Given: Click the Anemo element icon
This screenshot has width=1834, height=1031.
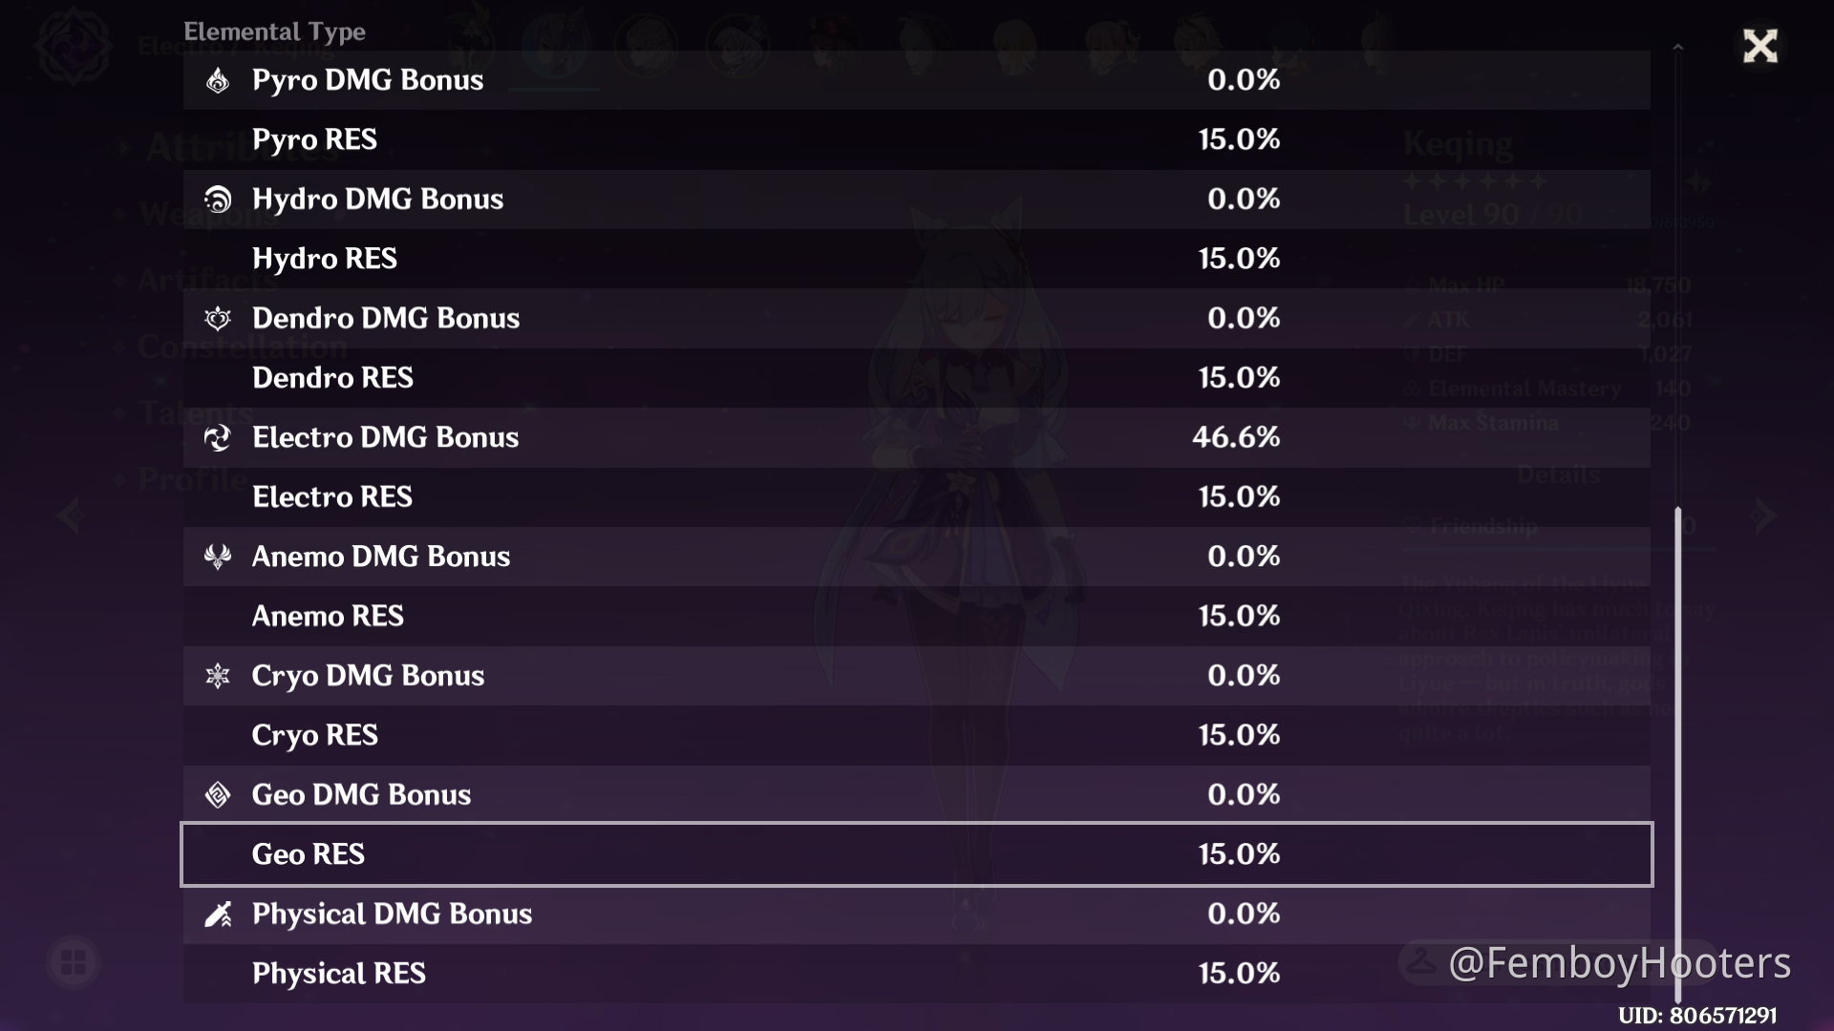Looking at the screenshot, I should (x=218, y=557).
